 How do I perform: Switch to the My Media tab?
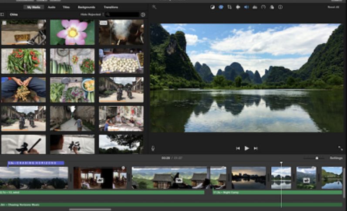tap(34, 7)
